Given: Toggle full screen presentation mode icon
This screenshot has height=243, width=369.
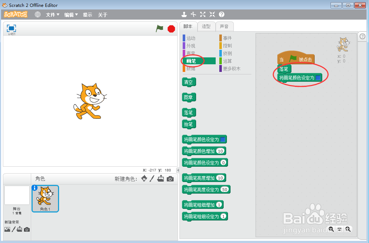Looking at the screenshot, I should coord(11,28).
